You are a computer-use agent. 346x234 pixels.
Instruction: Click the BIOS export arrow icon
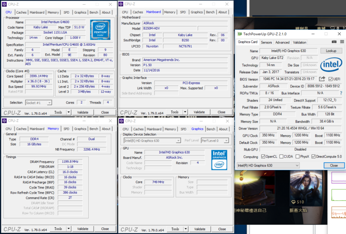(322, 79)
